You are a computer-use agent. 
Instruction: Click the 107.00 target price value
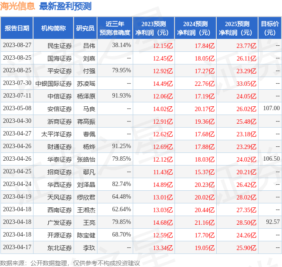pyautogui.click(x=271, y=108)
